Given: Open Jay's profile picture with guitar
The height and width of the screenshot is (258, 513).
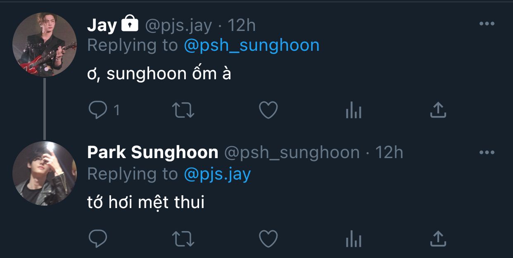Looking at the screenshot, I should click(45, 45).
